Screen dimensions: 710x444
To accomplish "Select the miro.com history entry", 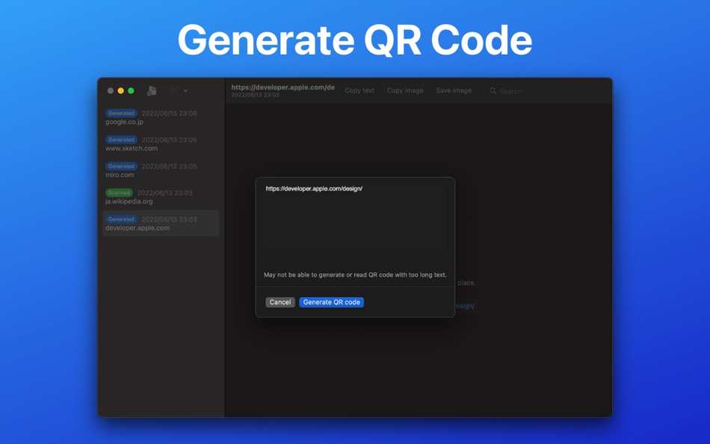I will 161,170.
